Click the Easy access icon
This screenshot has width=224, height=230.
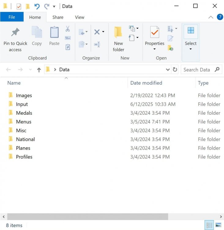(x=132, y=38)
